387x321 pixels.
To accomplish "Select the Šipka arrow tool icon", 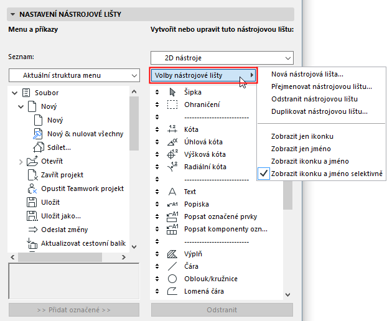I will point(173,93).
